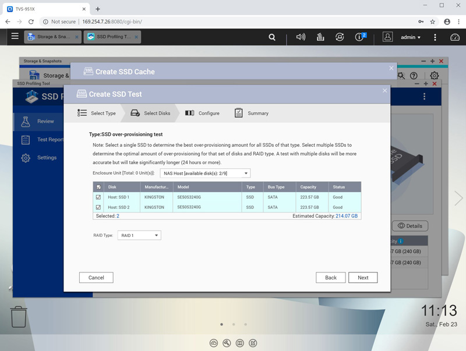Go to next desktop page with right chevron

click(458, 198)
